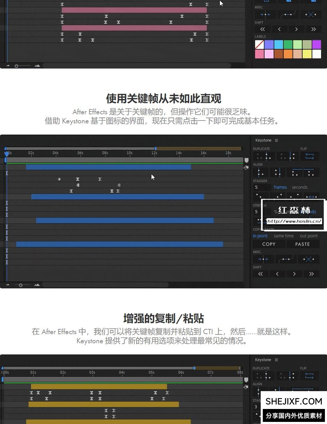The height and width of the screenshot is (424, 327).
Task: Click the COPY button
Action: tap(269, 244)
